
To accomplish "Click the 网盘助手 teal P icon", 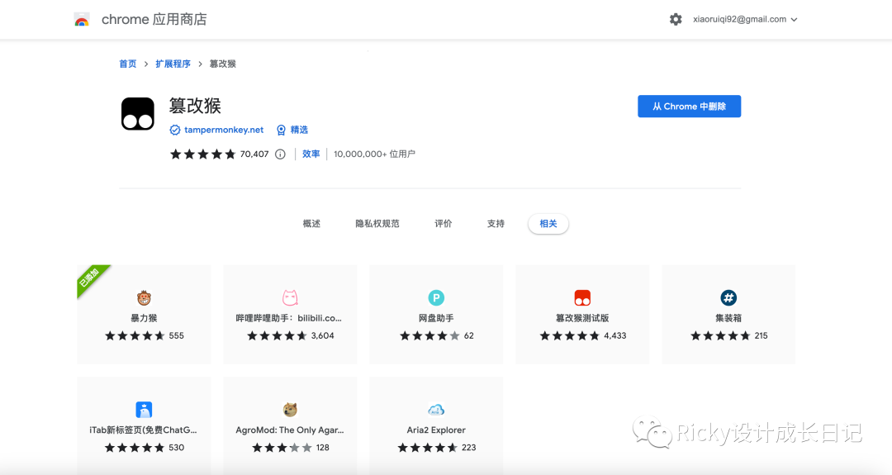I will (436, 297).
